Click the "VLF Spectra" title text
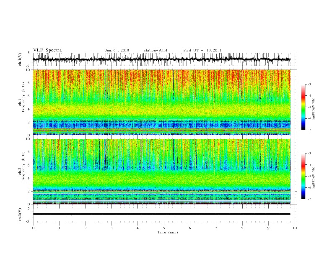 (x=47, y=50)
